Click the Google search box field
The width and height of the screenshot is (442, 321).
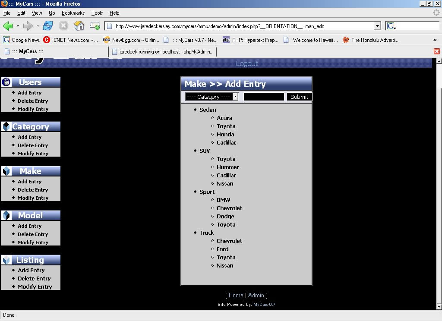[x=418, y=26]
